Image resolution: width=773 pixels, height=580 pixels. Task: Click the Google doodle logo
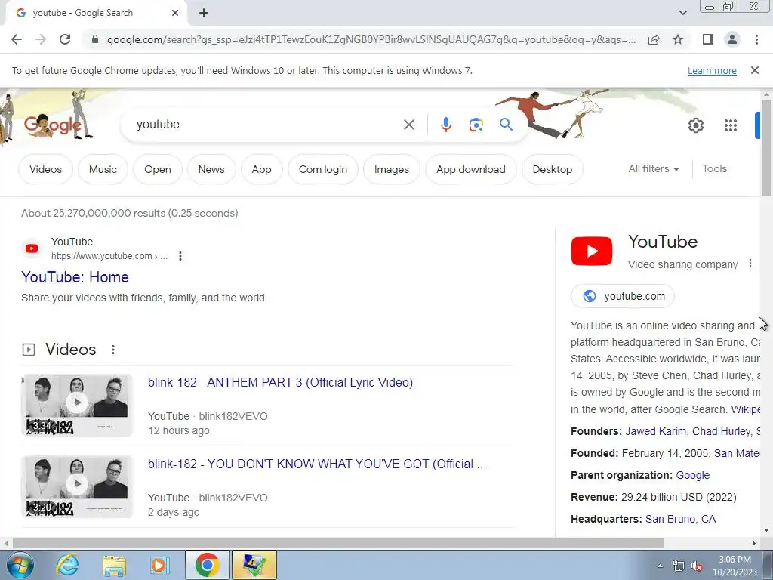(x=52, y=125)
